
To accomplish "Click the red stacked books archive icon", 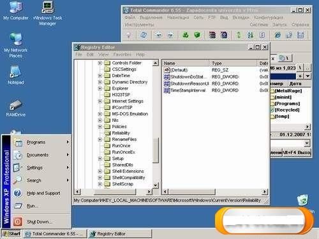I will click(212, 35).
